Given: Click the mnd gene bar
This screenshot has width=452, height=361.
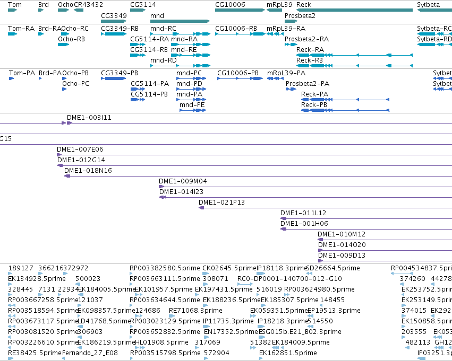Looking at the screenshot, I should 180,21.
